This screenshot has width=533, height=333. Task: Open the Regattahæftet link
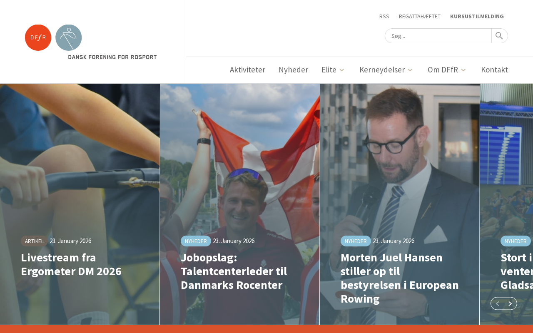(x=419, y=16)
